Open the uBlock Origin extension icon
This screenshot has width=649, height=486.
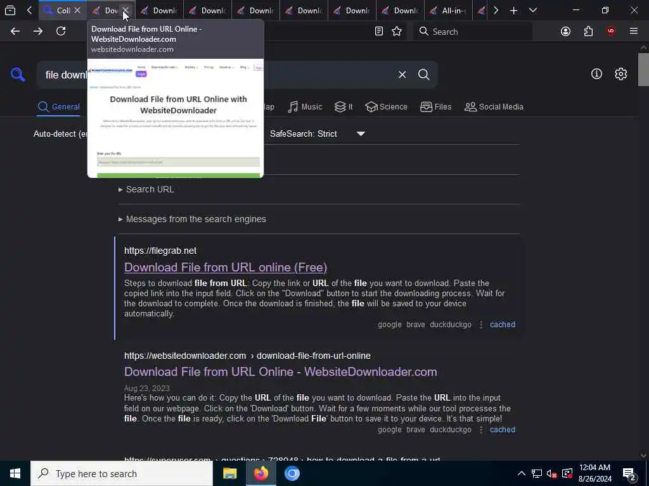point(611,32)
